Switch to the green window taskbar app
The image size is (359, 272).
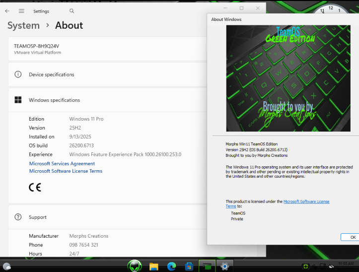pyautogui.click(x=207, y=266)
